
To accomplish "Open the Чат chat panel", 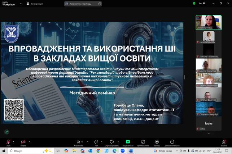I will pyautogui.click(x=96, y=142).
